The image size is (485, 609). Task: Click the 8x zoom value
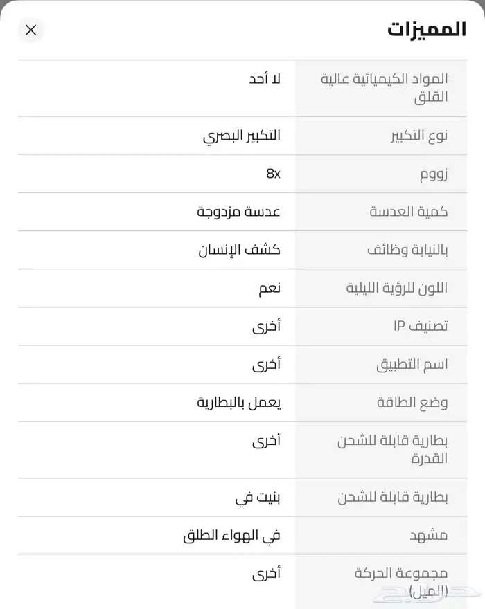pos(273,174)
